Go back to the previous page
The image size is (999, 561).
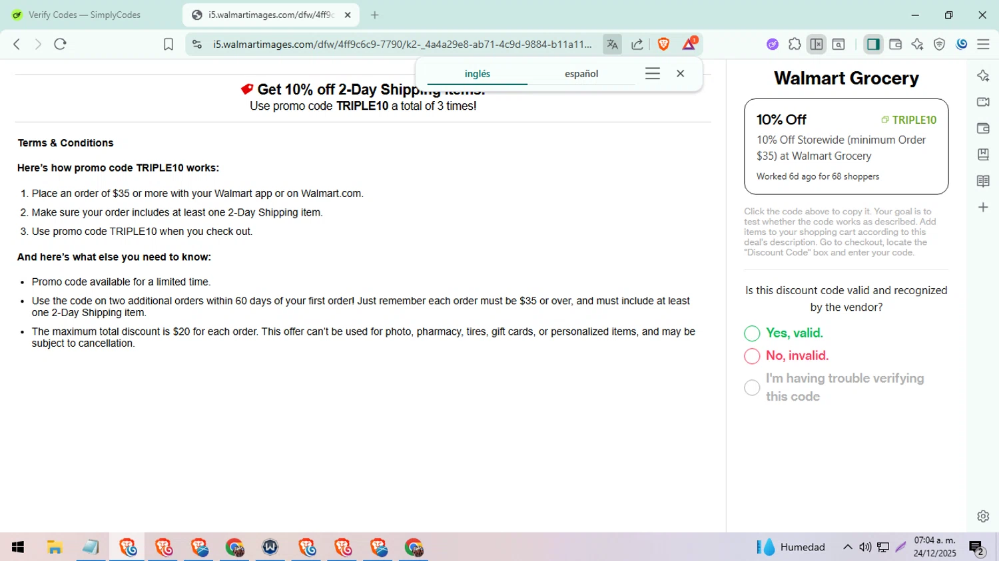pos(17,44)
